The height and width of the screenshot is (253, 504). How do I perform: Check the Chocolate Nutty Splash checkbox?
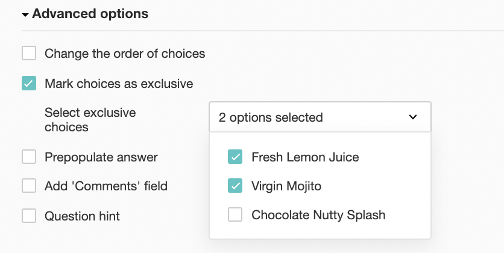tap(235, 214)
